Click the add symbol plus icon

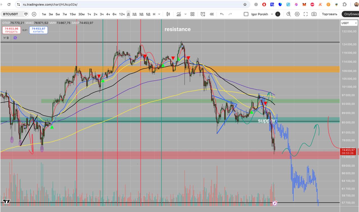pyautogui.click(x=34, y=14)
